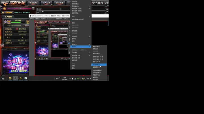Click trophy icon in CrossFire top bar
The width and height of the screenshot is (204, 114).
coord(93,3)
